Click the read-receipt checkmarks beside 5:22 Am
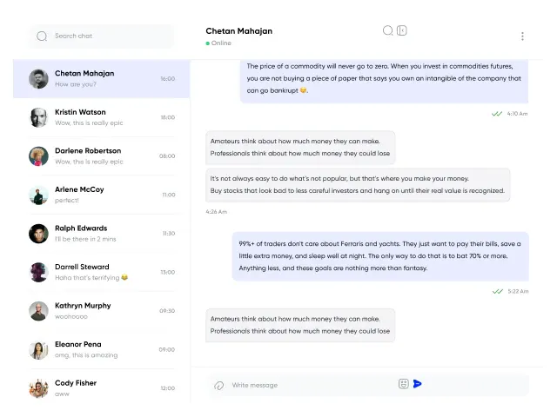 point(498,292)
